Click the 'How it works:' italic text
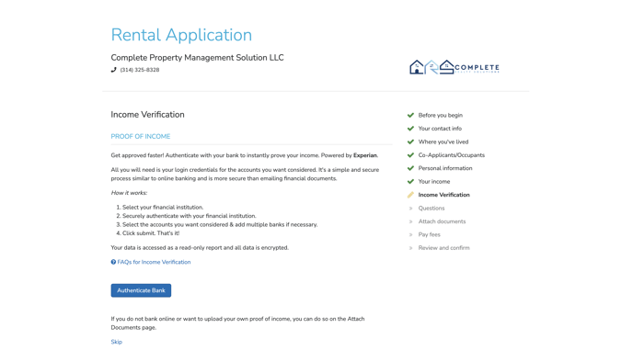Screen dimensions: 633x362 [x=129, y=193]
